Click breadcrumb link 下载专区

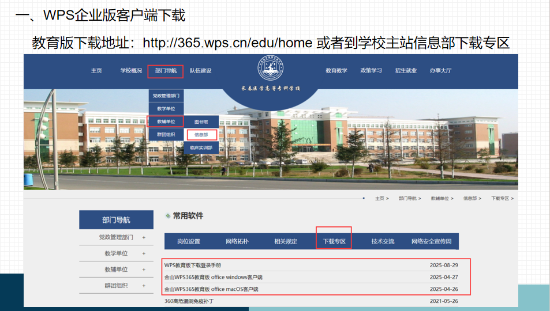pyautogui.click(x=500, y=199)
